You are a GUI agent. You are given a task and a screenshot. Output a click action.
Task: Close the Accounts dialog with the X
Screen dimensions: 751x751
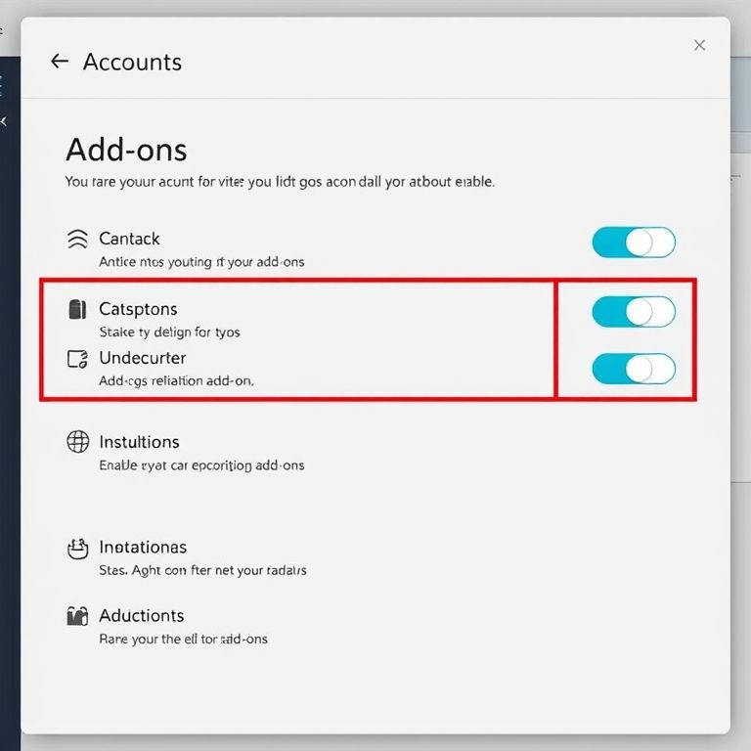699,45
